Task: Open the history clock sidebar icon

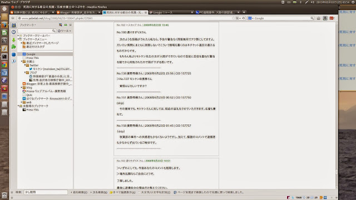Action: (13, 32)
